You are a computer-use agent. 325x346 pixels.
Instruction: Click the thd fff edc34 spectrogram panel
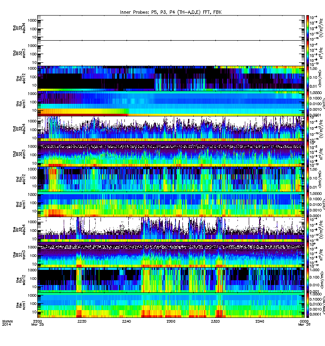click(171, 129)
